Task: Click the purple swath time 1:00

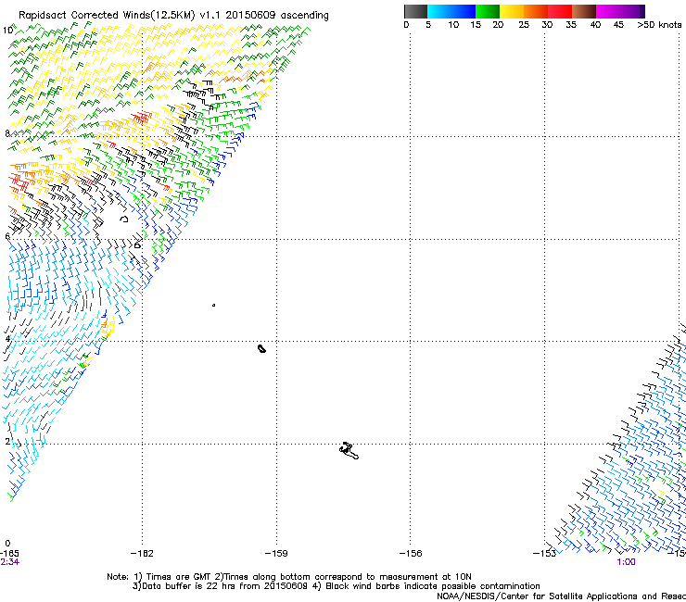Action: click(x=626, y=562)
